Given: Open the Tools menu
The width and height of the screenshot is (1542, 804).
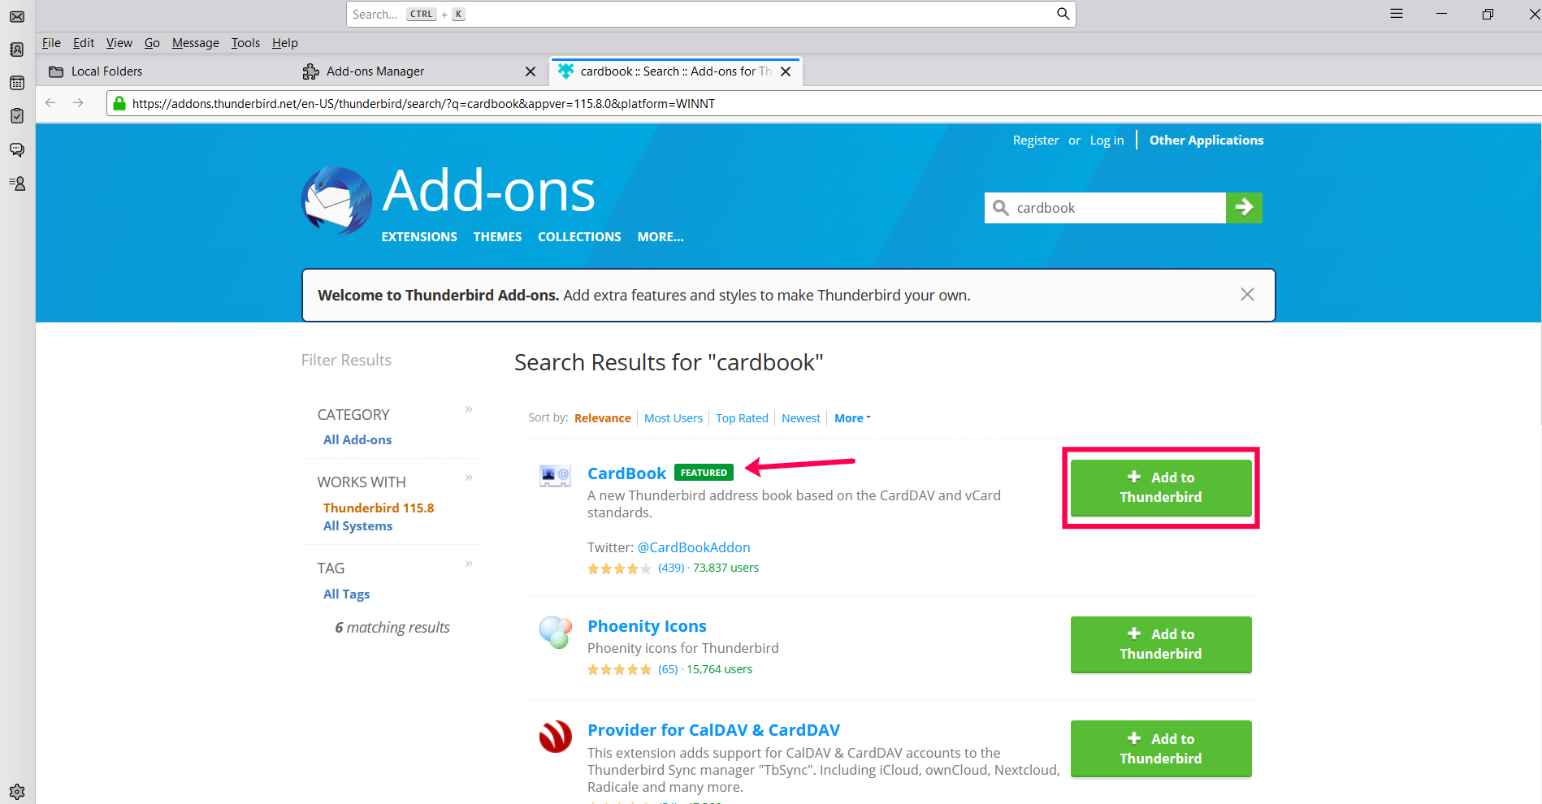Looking at the screenshot, I should point(245,43).
